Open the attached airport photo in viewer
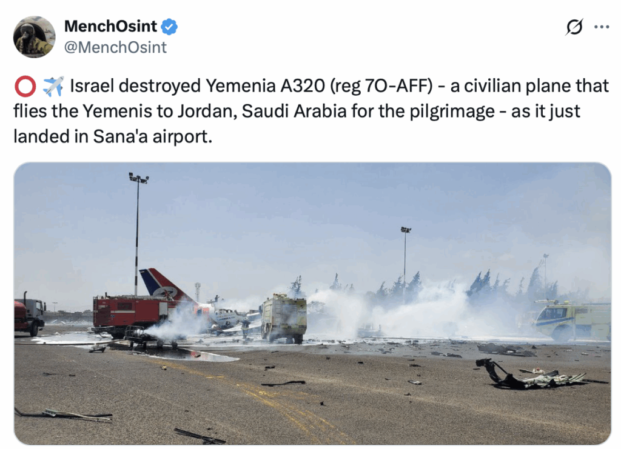The image size is (621, 449). [312, 304]
